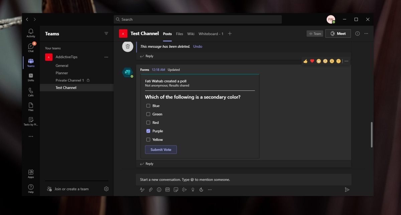Screen dimensions: 401x215
Task: Check the Yellow option
Action: pyautogui.click(x=148, y=140)
